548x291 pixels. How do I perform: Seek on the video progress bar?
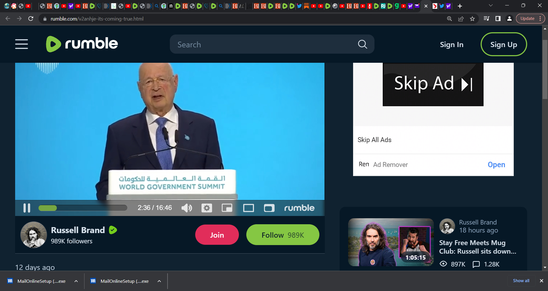83,208
